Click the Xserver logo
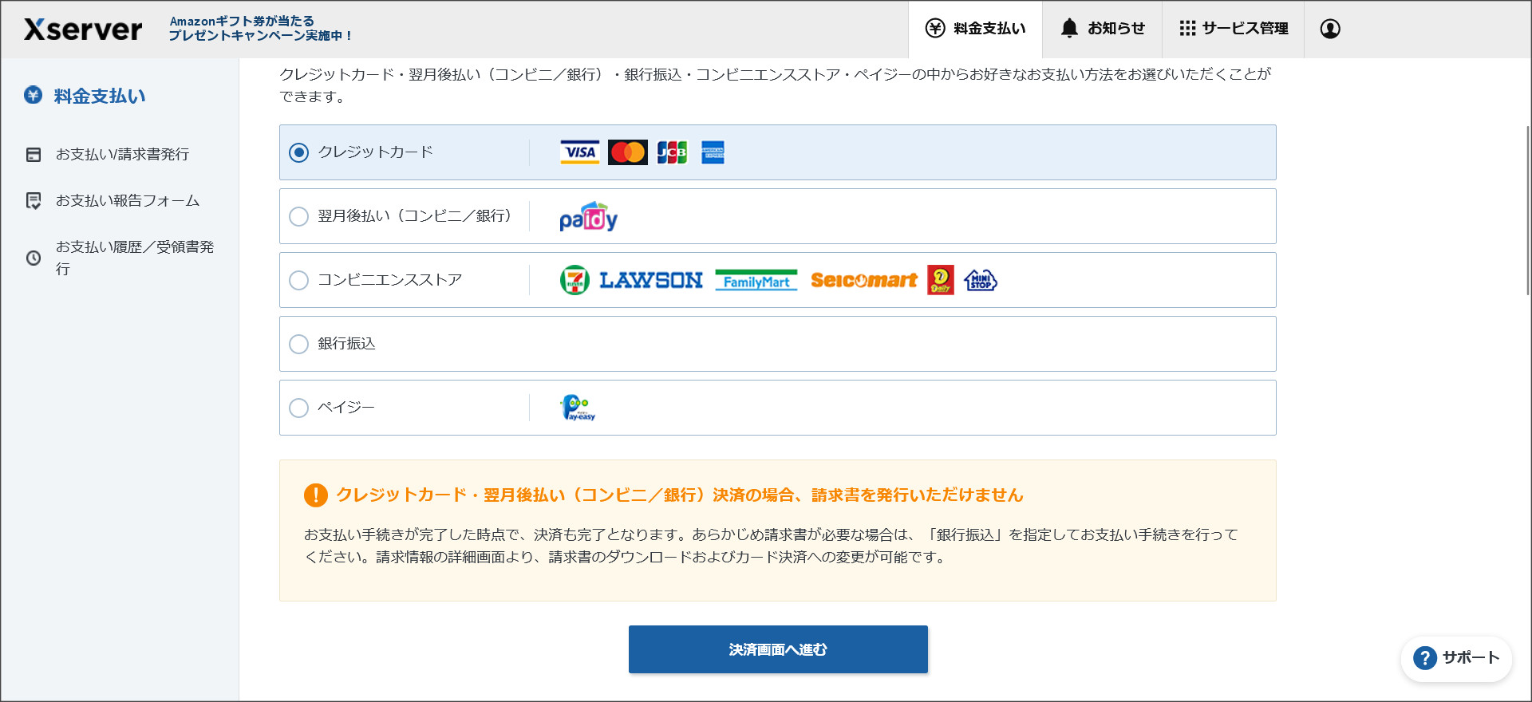1532x702 pixels. 83,30
